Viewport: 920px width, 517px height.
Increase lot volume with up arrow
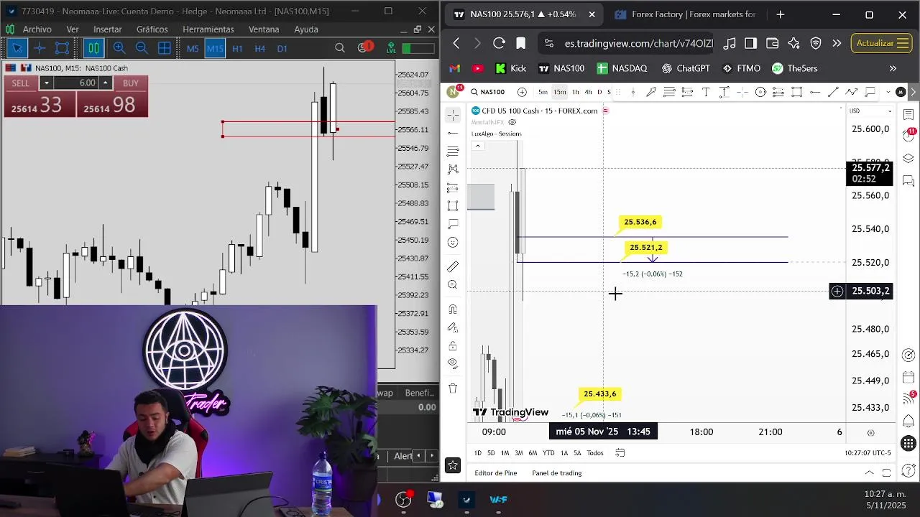pyautogui.click(x=105, y=83)
